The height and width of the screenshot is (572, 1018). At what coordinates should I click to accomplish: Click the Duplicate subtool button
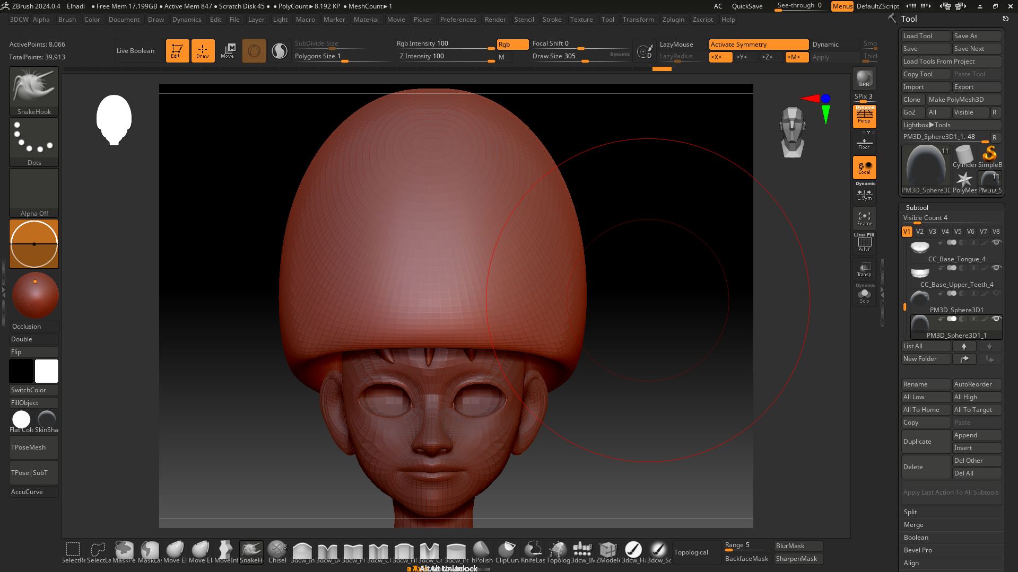(x=926, y=442)
